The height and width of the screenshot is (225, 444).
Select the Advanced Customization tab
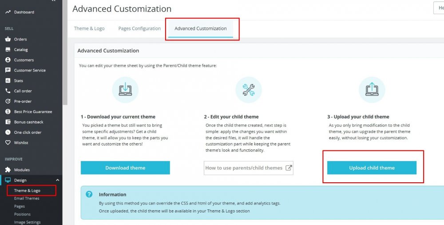point(201,28)
